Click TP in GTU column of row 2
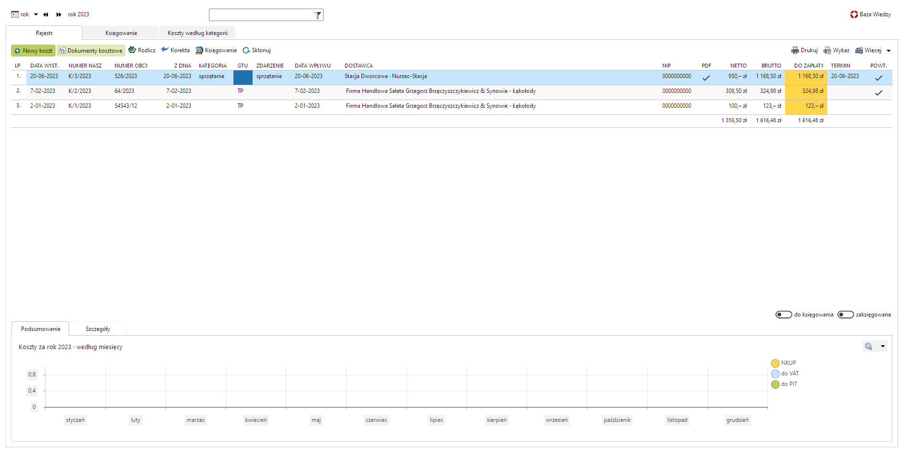The image size is (903, 452). [240, 91]
